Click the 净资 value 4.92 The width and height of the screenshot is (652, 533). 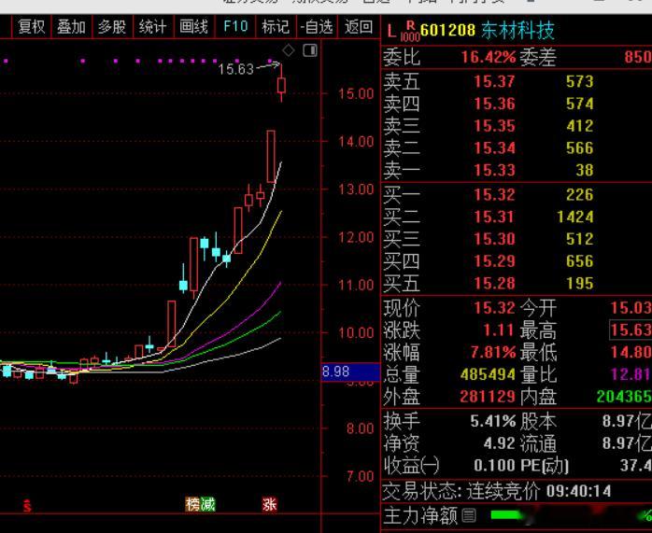pyautogui.click(x=500, y=443)
